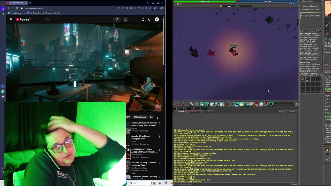Open a new browser tab with plus
331x186 pixels.
tap(30, 3)
